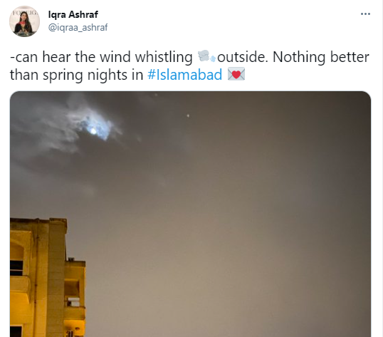This screenshot has height=337, width=383.
Task: Select the faint star at the photo's top edge
Action: pos(156,95)
